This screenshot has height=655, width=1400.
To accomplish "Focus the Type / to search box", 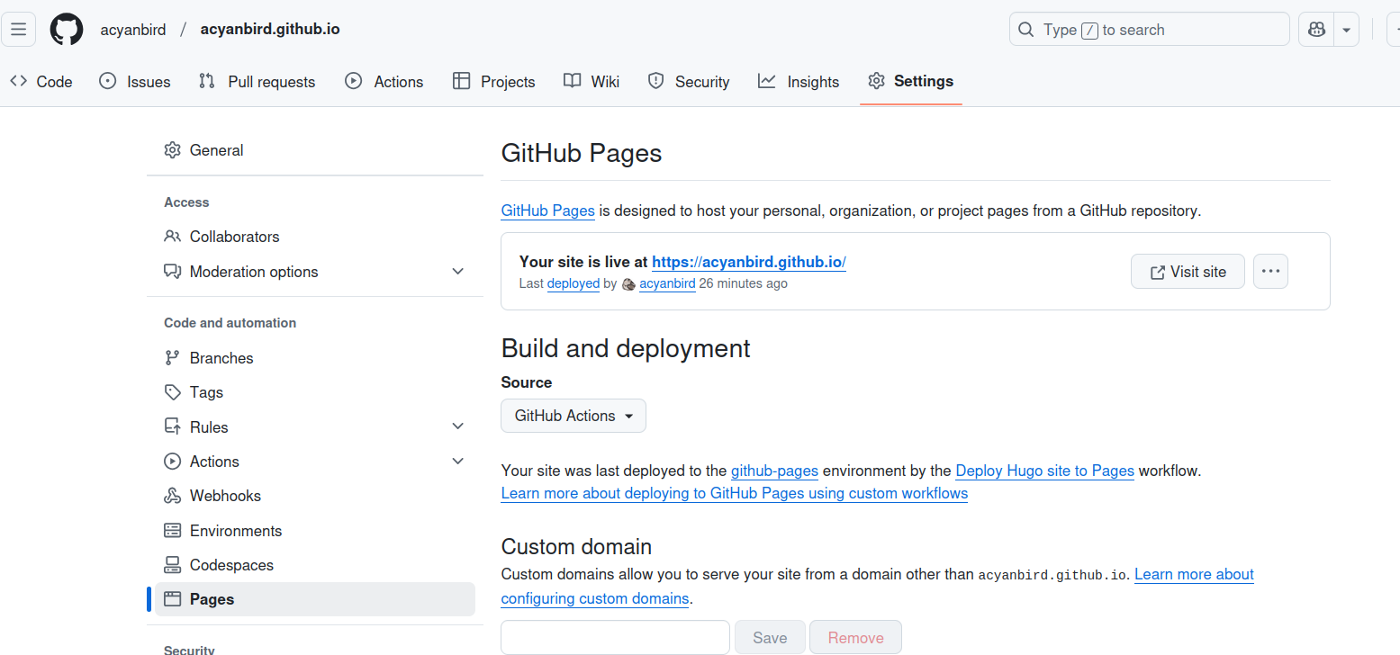I will (x=1150, y=30).
